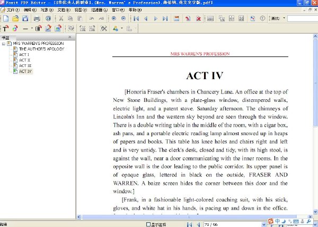
Task: Go to last page from the toolbar
Action: tap(165, 18)
